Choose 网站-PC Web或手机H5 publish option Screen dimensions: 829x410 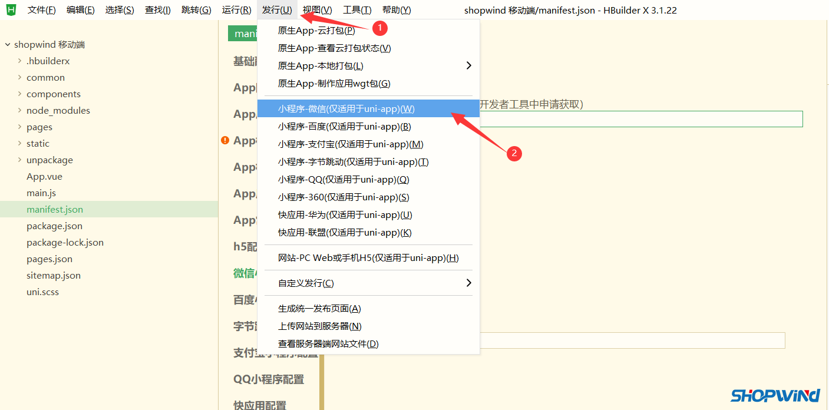(x=369, y=258)
